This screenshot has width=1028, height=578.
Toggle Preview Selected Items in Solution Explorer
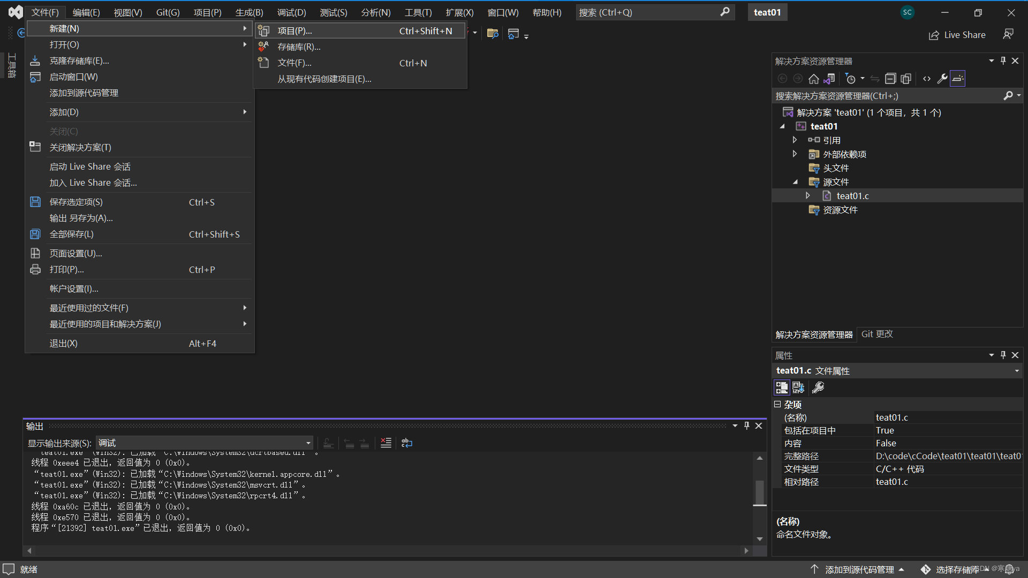click(x=958, y=79)
